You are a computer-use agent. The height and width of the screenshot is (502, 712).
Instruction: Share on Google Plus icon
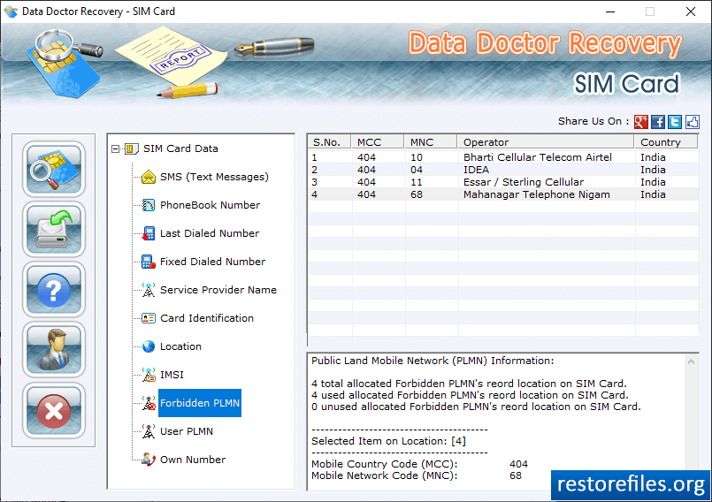(640, 122)
